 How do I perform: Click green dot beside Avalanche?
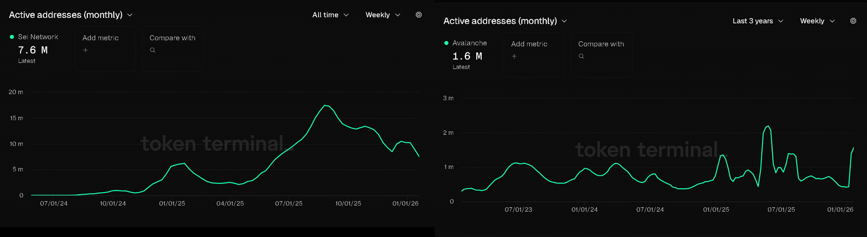(x=447, y=43)
